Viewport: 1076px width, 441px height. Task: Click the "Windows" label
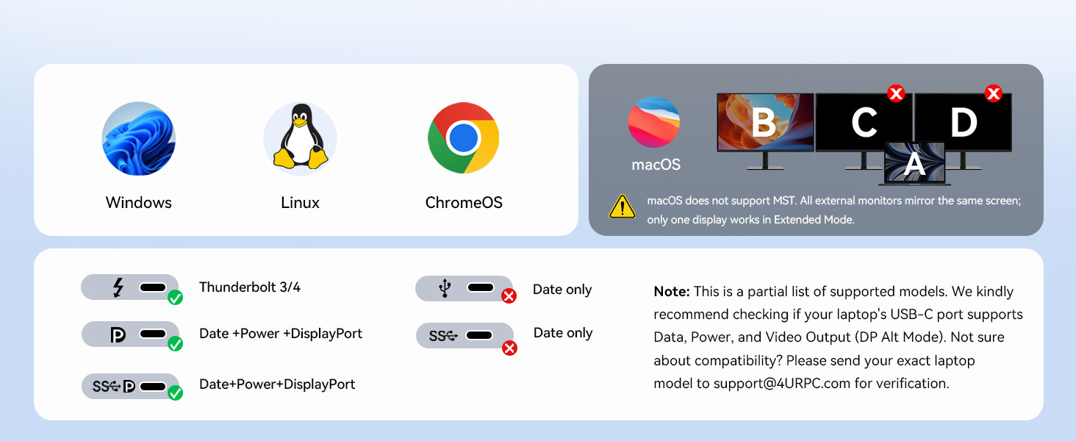pyautogui.click(x=139, y=203)
